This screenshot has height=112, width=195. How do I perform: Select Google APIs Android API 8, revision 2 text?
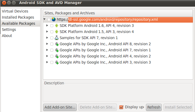point(105,44)
